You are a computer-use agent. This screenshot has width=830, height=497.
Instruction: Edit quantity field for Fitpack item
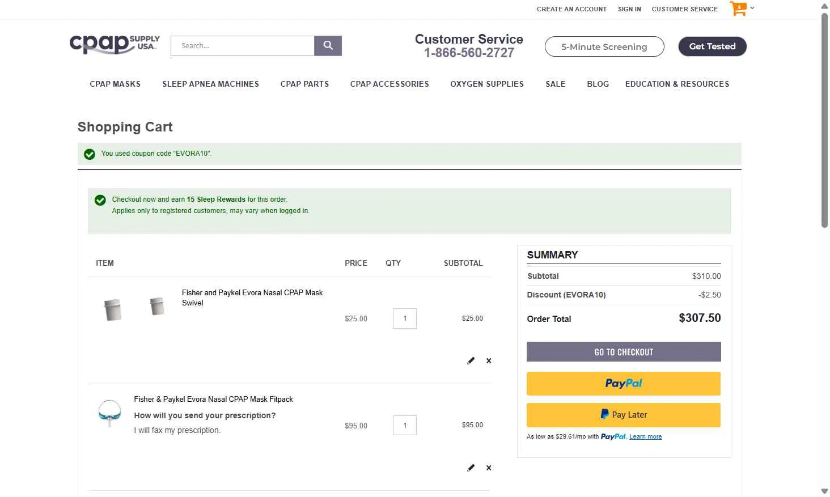coord(405,425)
